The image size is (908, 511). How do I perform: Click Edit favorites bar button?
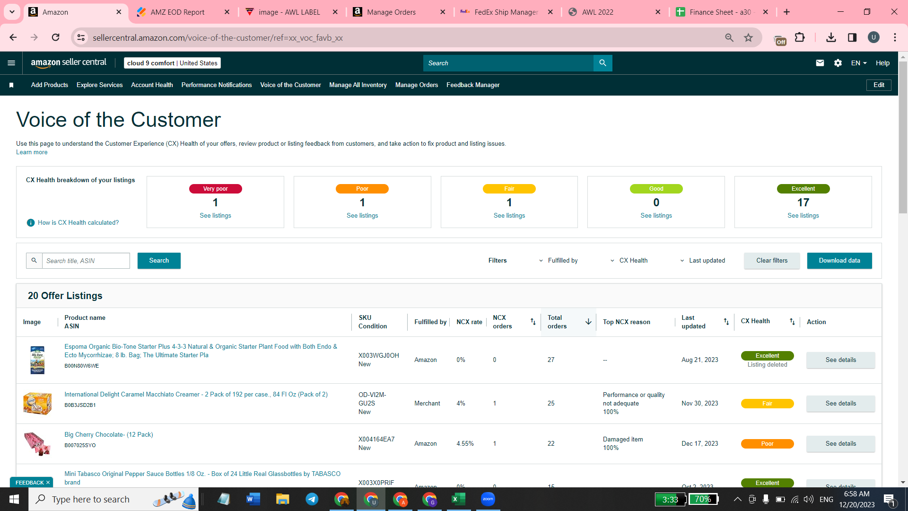(879, 85)
